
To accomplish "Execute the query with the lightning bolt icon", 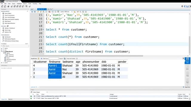I will (x=38, y=12).
